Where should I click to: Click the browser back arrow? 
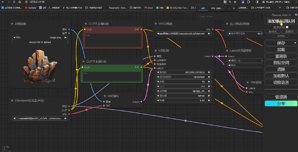(2, 2)
